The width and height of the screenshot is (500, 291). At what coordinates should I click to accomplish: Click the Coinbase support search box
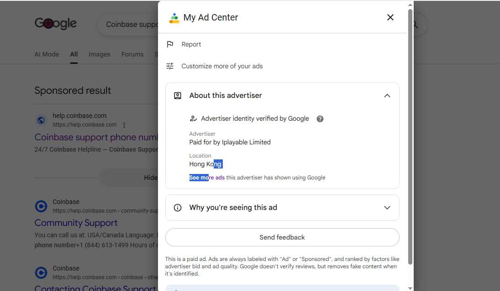(132, 25)
